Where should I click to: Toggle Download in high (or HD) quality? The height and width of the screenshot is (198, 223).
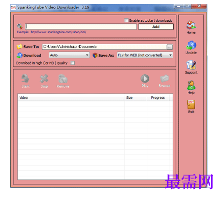click(x=73, y=63)
